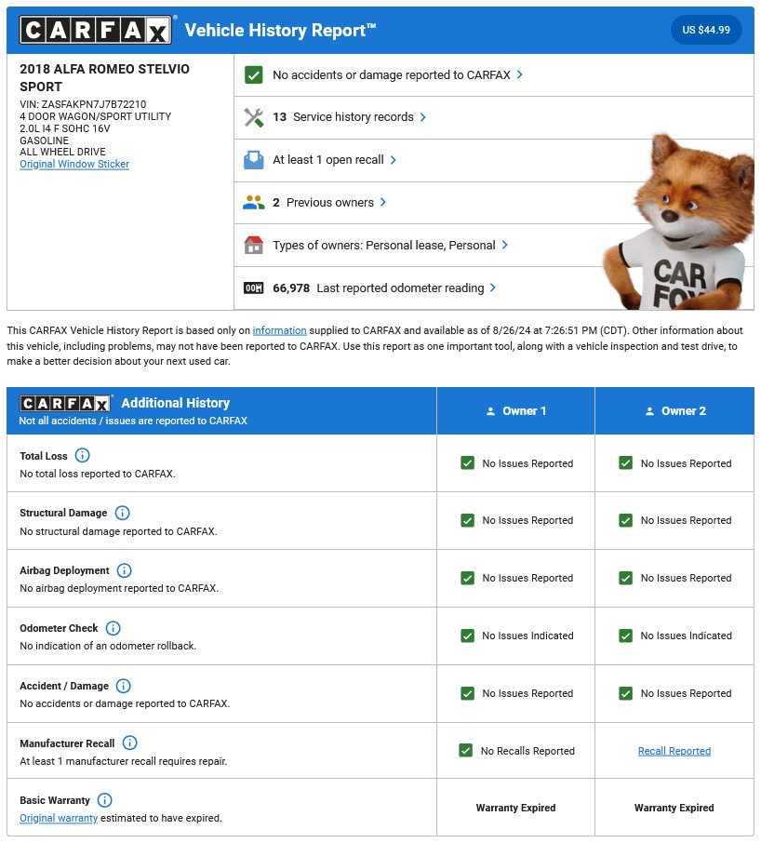The image size is (761, 843).
Task: Open the Recall Reported link for Owner 2
Action: (674, 751)
